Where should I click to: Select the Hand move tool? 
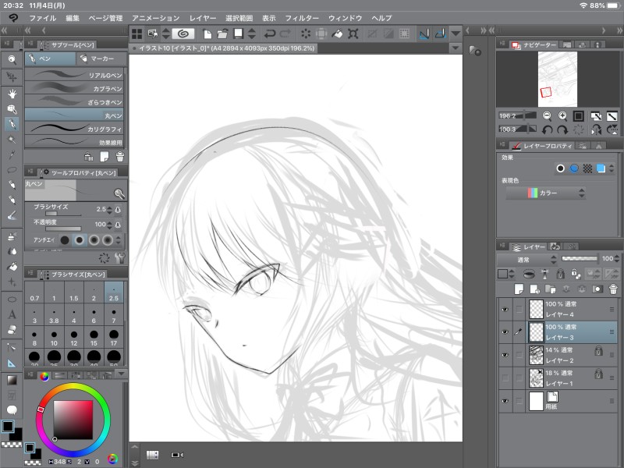(12, 94)
